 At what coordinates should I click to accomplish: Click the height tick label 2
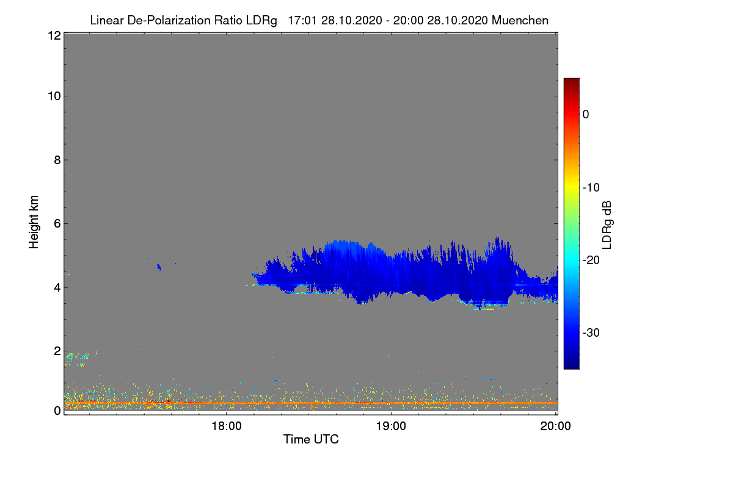(56, 351)
